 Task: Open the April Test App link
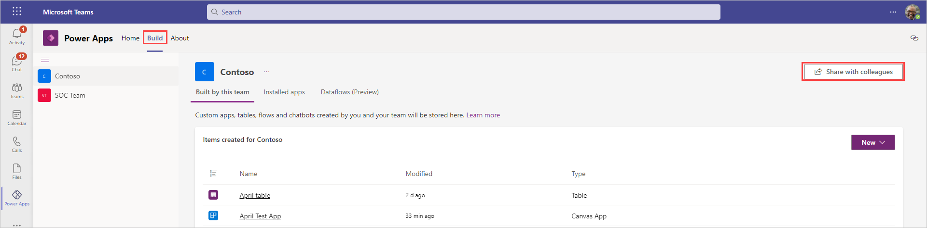(x=260, y=216)
